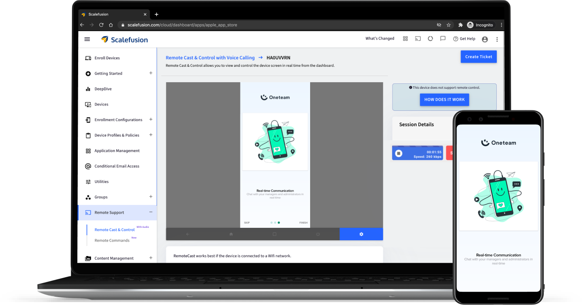Image resolution: width=582 pixels, height=305 pixels.
Task: Open Conditional Email Access in sidebar
Action: point(117,166)
